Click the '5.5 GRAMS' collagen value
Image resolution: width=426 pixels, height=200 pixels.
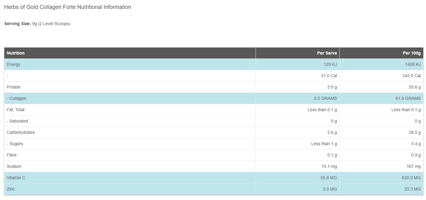[x=325, y=98]
